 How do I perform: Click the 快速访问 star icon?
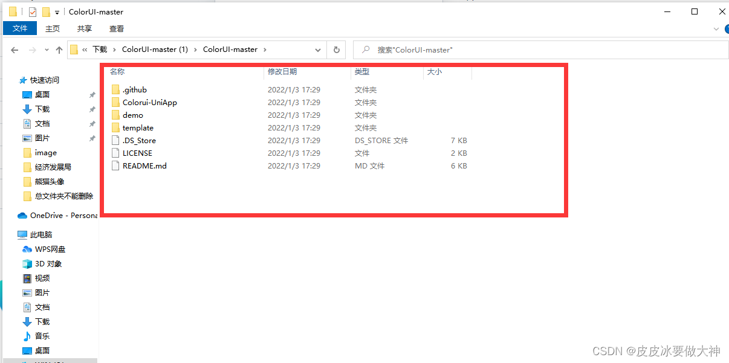[x=22, y=80]
